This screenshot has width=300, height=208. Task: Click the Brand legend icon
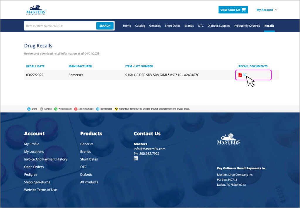pos(29,109)
